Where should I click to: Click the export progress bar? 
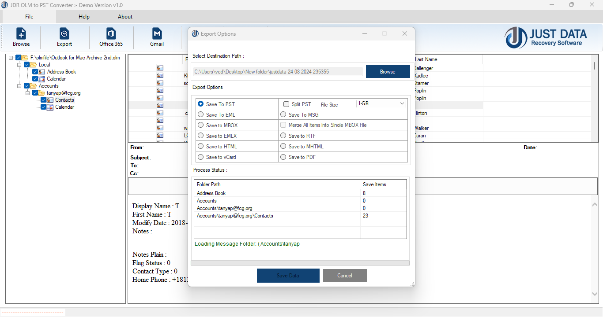click(300, 263)
